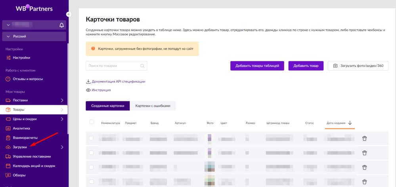Click the first row product photo thumbnail
396x187 pixels.
pyautogui.click(x=209, y=138)
